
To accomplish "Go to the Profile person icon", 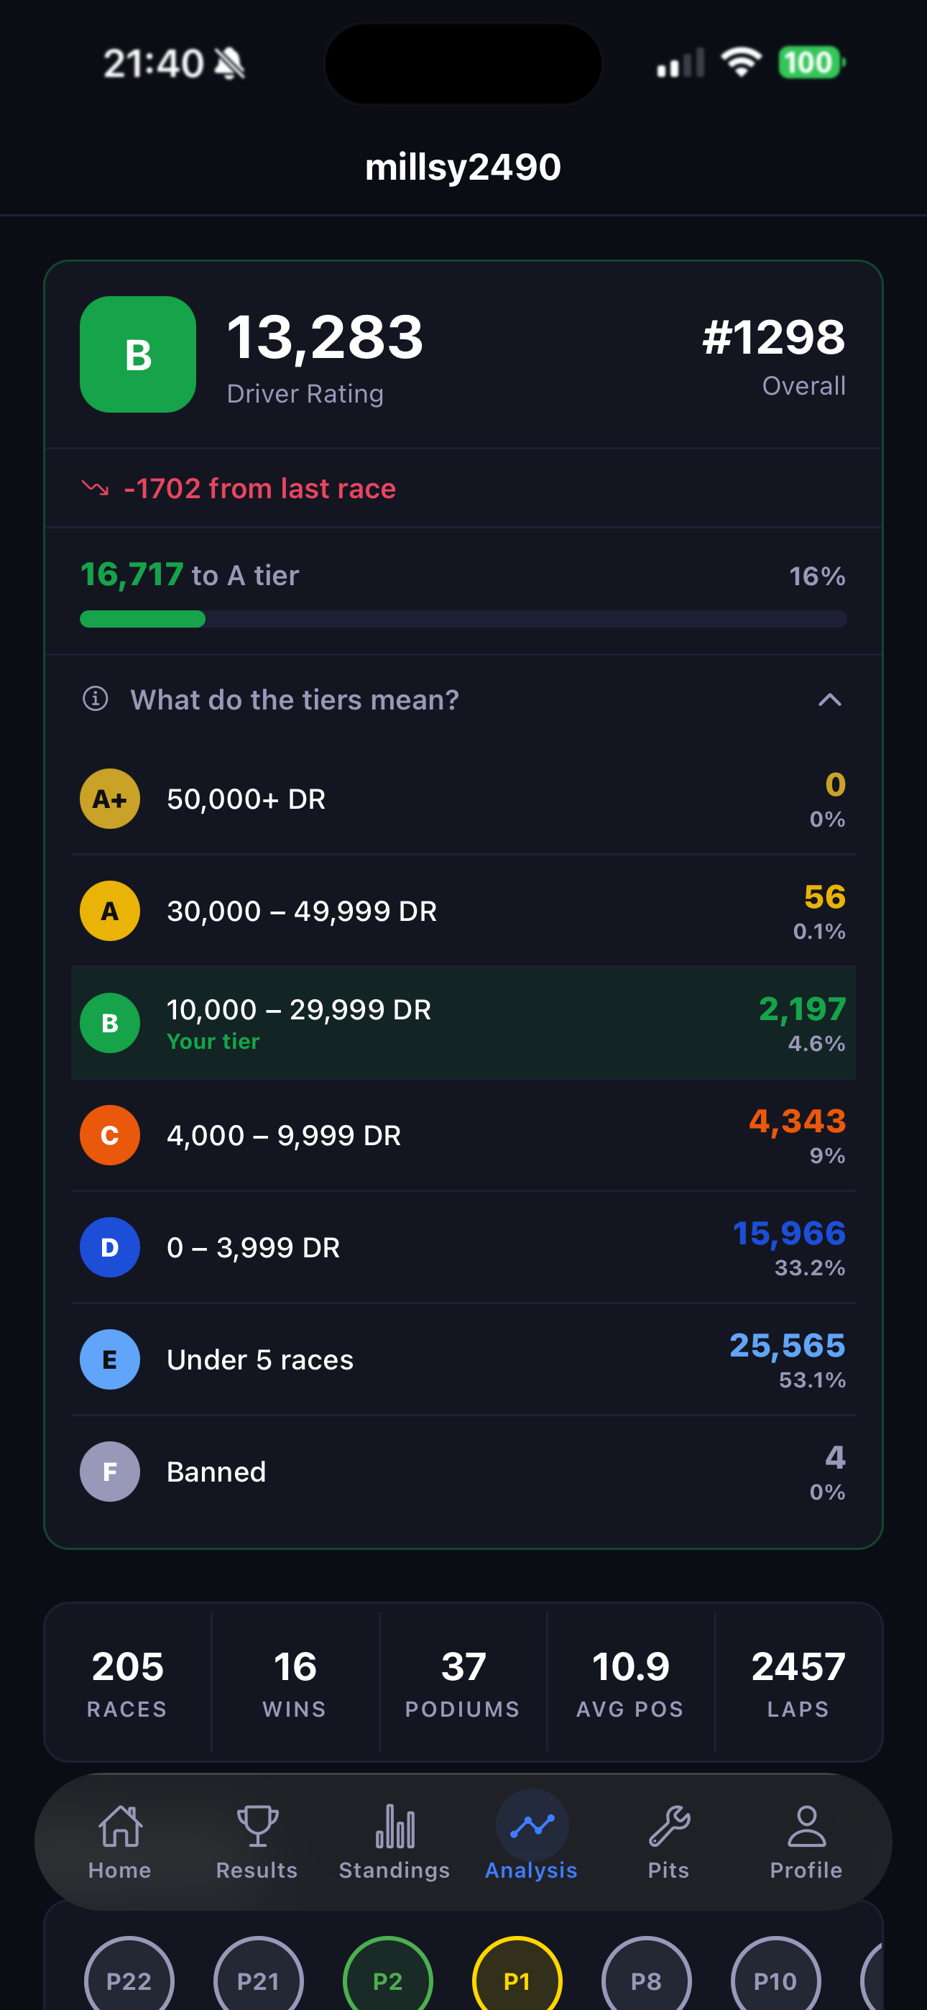I will tap(807, 1826).
